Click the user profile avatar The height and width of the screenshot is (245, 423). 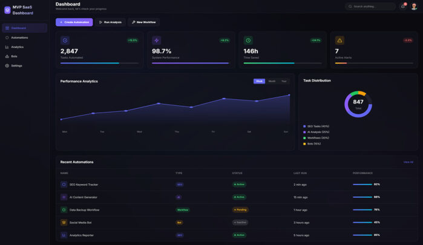pos(414,6)
